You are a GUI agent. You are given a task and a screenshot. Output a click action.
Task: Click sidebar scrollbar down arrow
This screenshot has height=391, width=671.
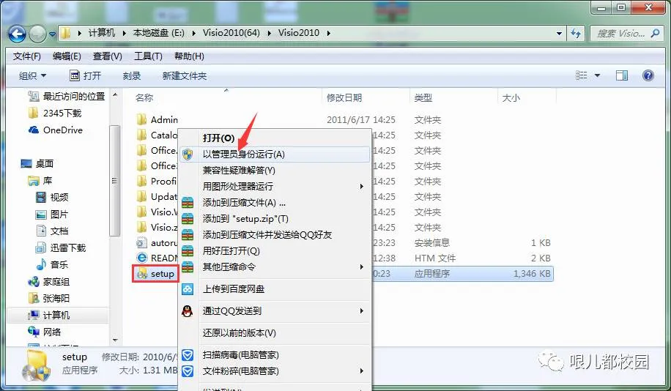click(115, 340)
